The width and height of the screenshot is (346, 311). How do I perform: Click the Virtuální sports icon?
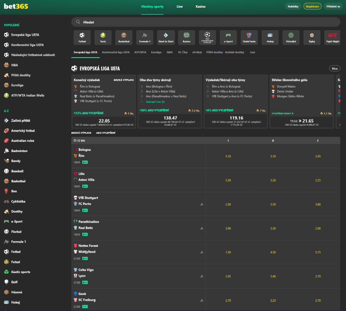[x=291, y=37]
